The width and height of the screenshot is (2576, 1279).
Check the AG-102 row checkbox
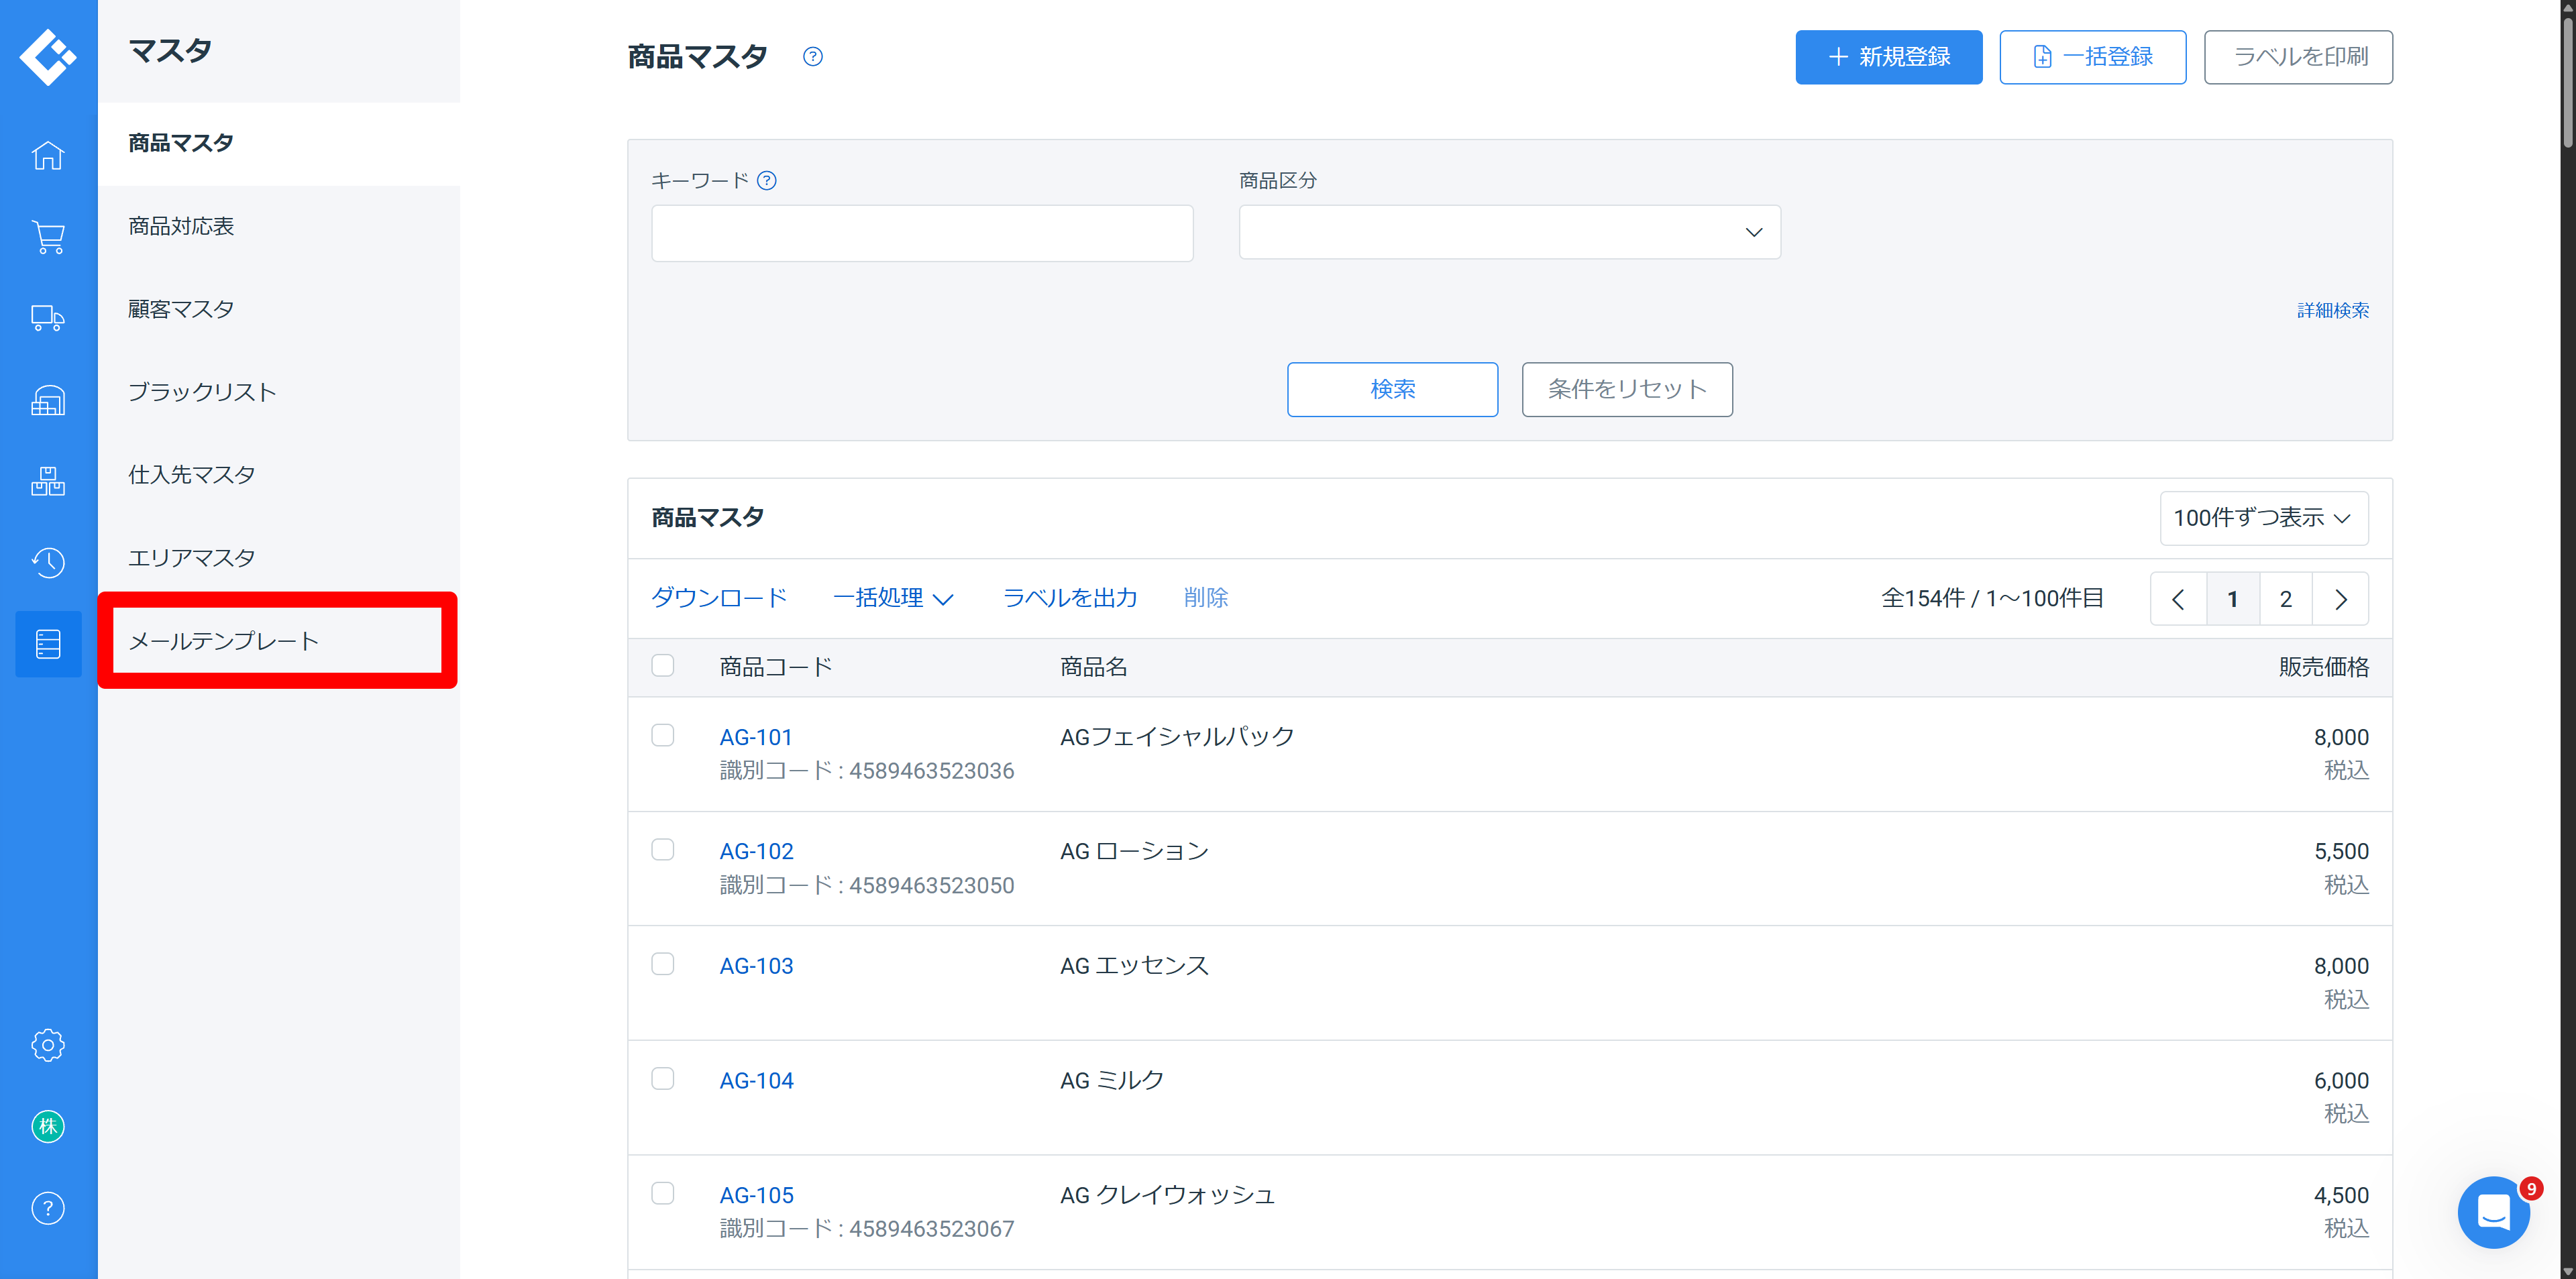click(x=663, y=850)
